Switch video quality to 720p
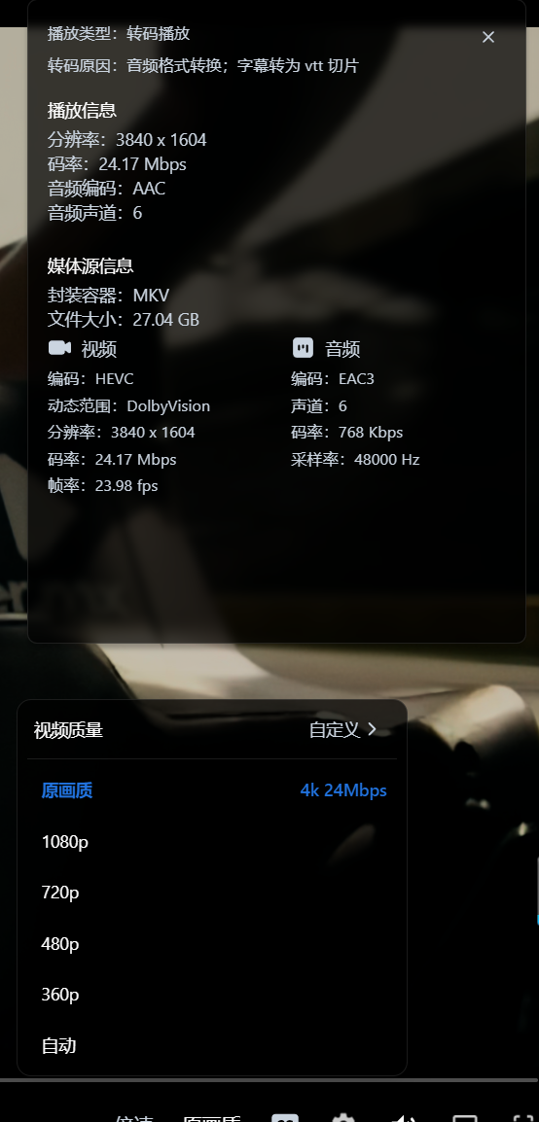539x1122 pixels. pyautogui.click(x=211, y=893)
